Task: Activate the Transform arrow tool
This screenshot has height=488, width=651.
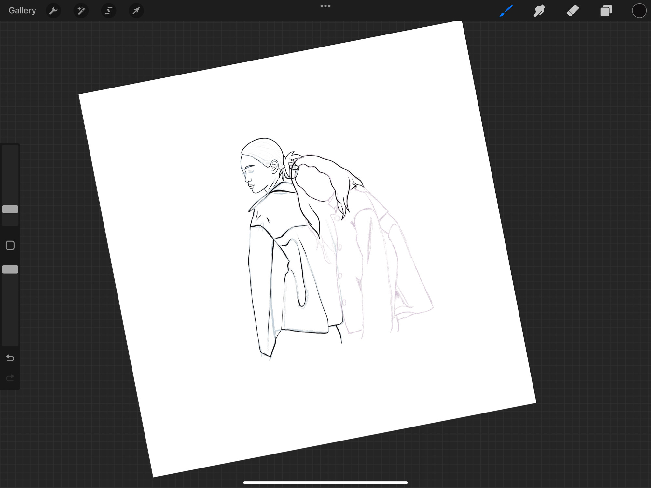Action: [x=136, y=11]
